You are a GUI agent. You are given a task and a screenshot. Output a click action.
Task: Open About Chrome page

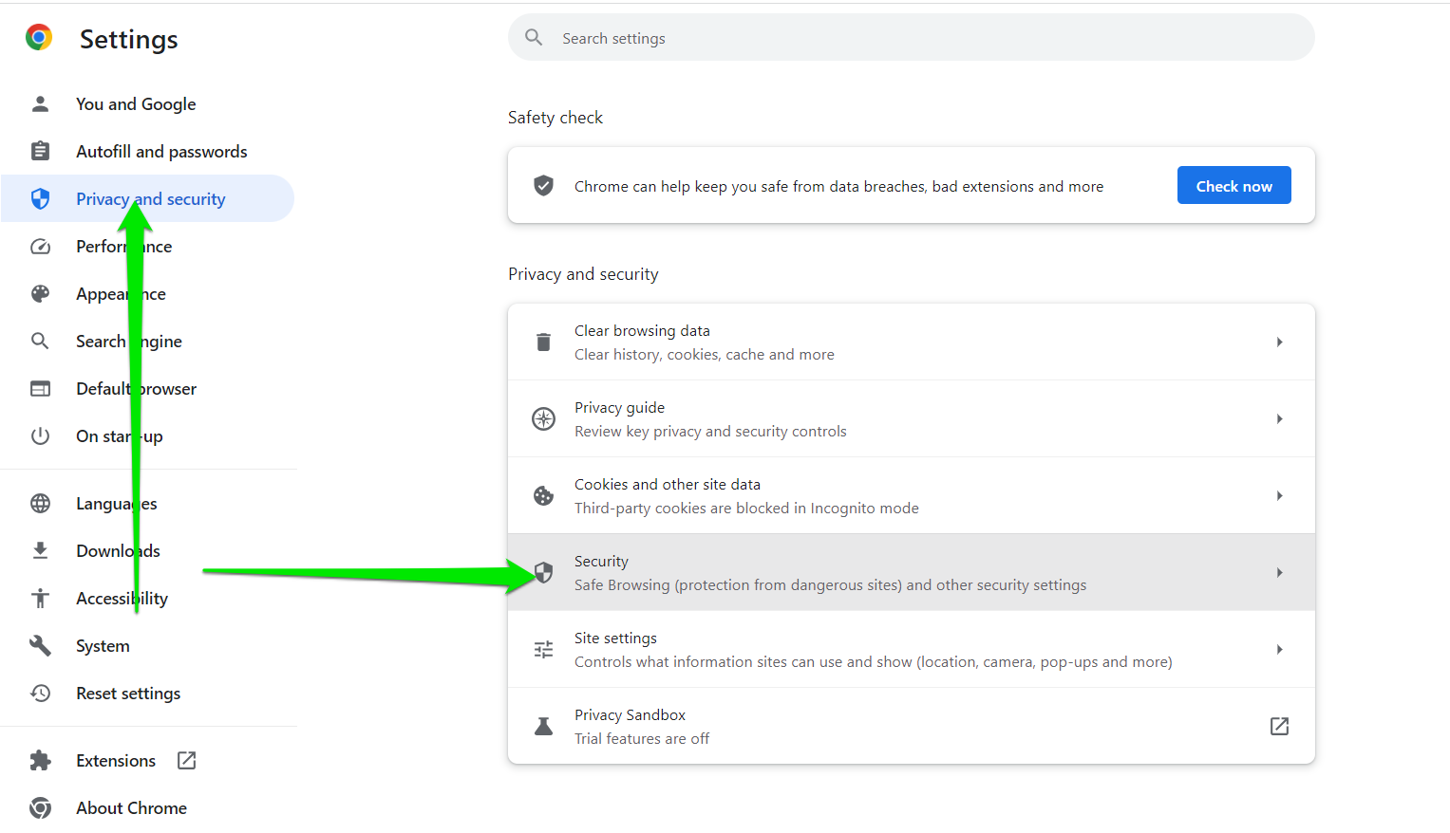[x=131, y=808]
